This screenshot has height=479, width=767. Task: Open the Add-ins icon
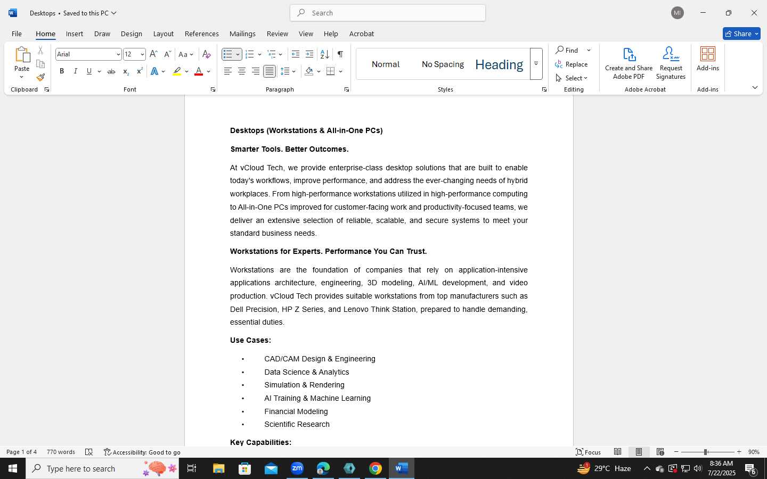pos(708,59)
